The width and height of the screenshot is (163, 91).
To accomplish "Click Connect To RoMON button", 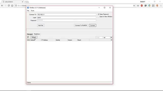I will click(x=81, y=25).
